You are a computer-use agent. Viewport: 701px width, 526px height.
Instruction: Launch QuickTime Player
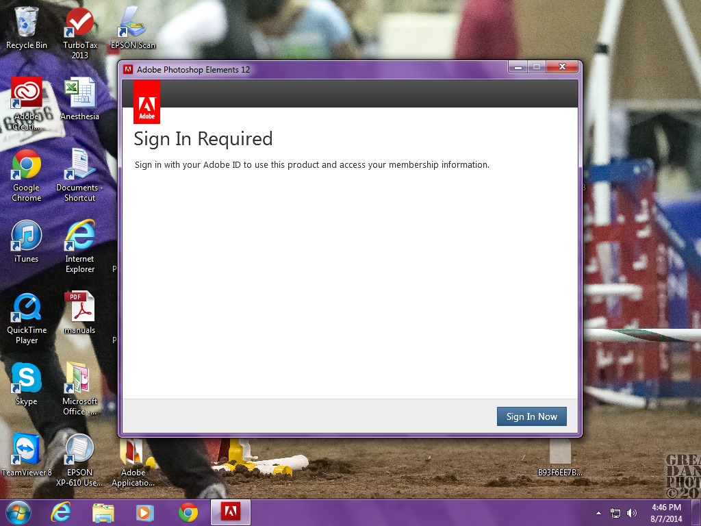(x=26, y=307)
